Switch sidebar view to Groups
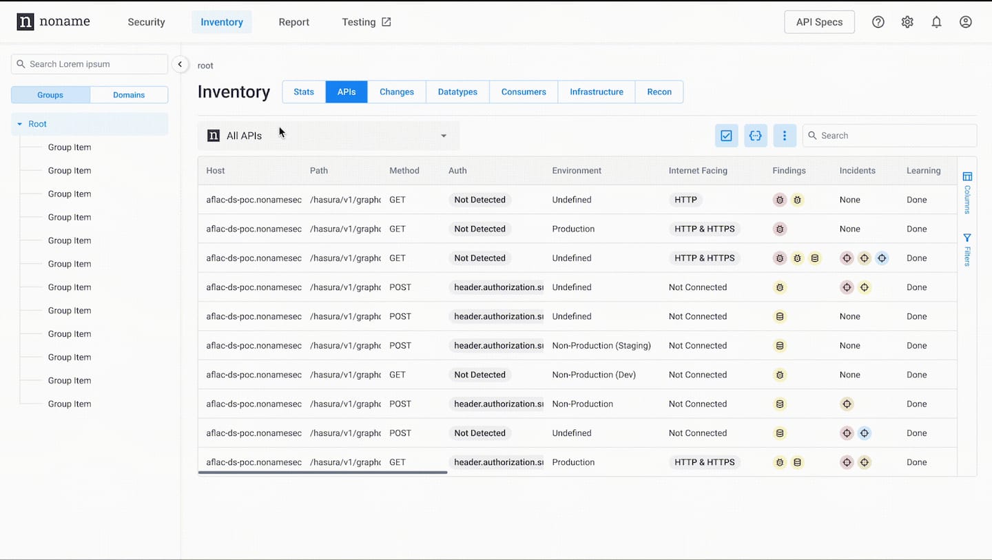This screenshot has height=560, width=992. click(x=50, y=95)
